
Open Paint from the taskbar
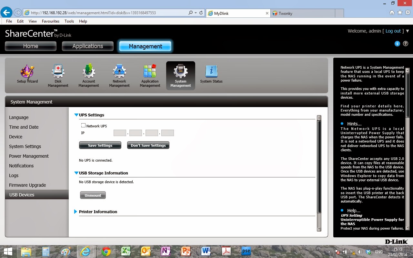66,252
